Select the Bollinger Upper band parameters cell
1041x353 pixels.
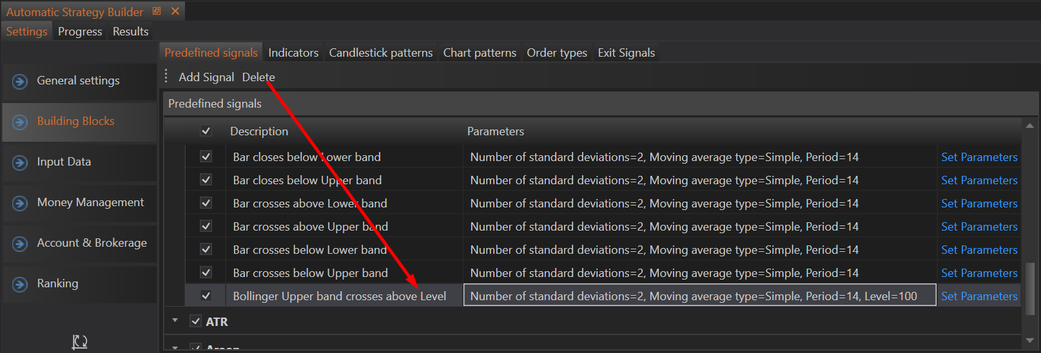click(x=699, y=296)
